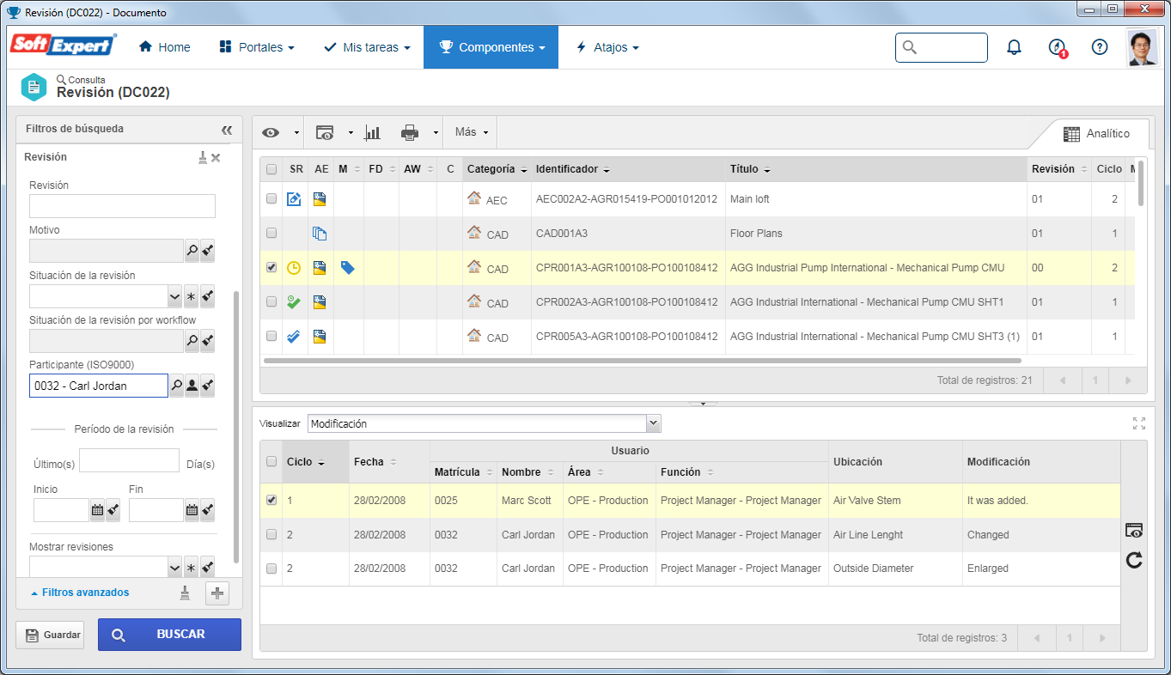This screenshot has height=675, width=1171.
Task: Open the Portales menu
Action: [x=257, y=47]
